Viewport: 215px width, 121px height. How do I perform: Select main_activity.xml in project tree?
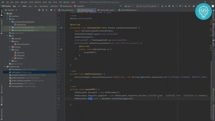(23, 44)
